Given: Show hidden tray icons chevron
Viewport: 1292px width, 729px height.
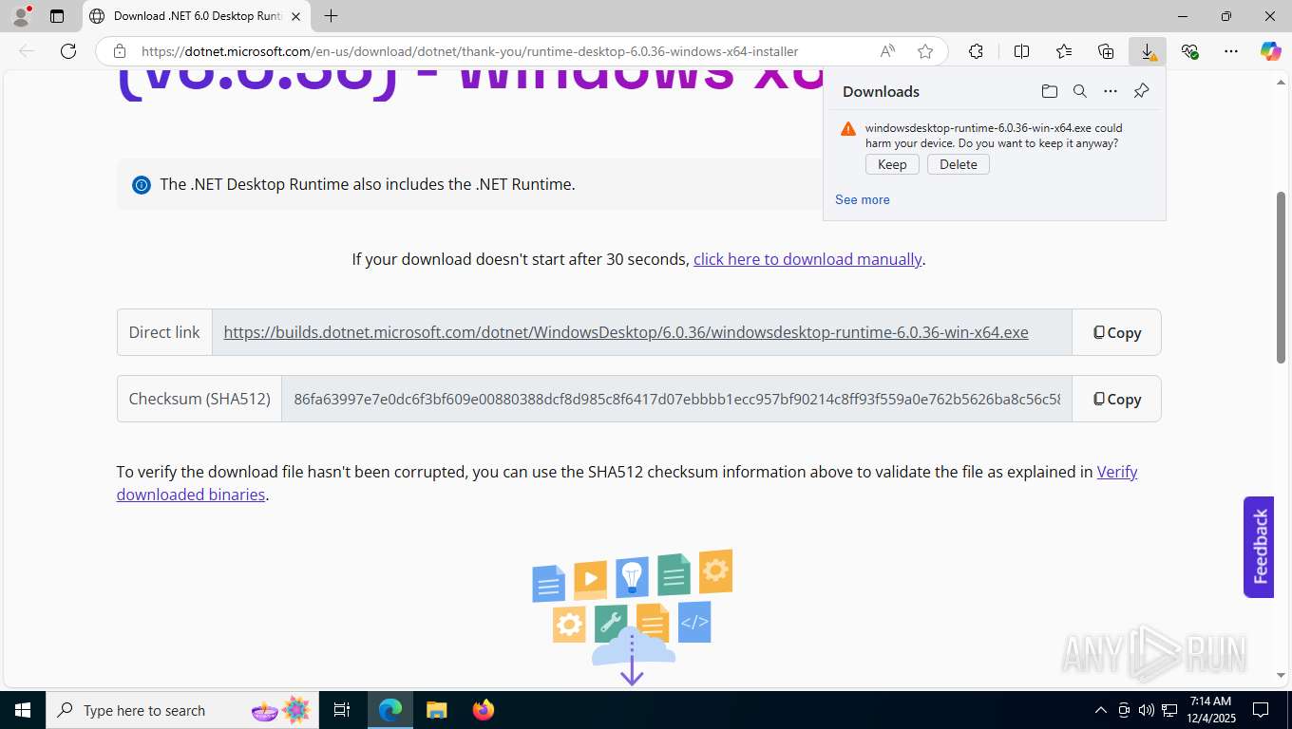Looking at the screenshot, I should (1101, 710).
